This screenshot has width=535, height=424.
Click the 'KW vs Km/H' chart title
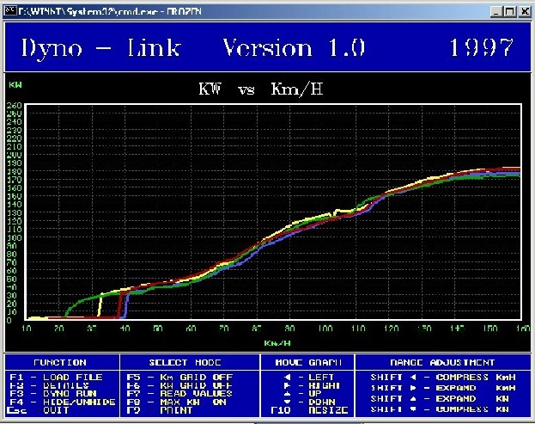point(261,89)
